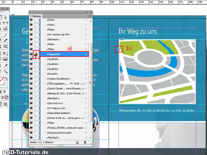
Task: Hide the <Kontakt> item via eye icon
Action: pyautogui.click(x=31, y=74)
